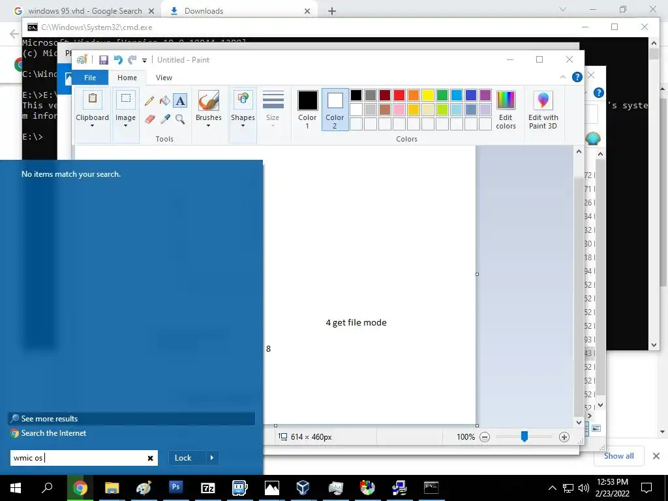Open 7-Zip from the taskbar
The image size is (668, 501).
(x=207, y=487)
